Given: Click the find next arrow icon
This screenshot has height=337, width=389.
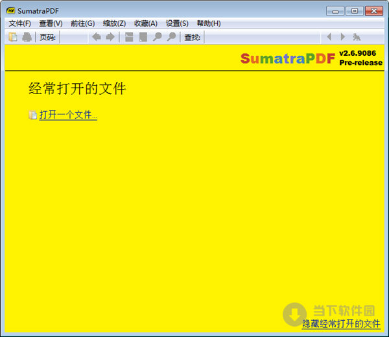Looking at the screenshot, I should point(342,37).
